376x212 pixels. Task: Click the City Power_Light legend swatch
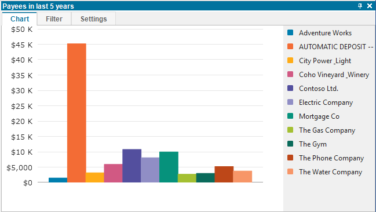pyautogui.click(x=290, y=60)
